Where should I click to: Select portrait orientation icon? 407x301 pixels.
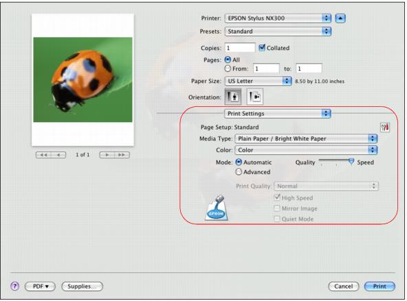tap(233, 97)
